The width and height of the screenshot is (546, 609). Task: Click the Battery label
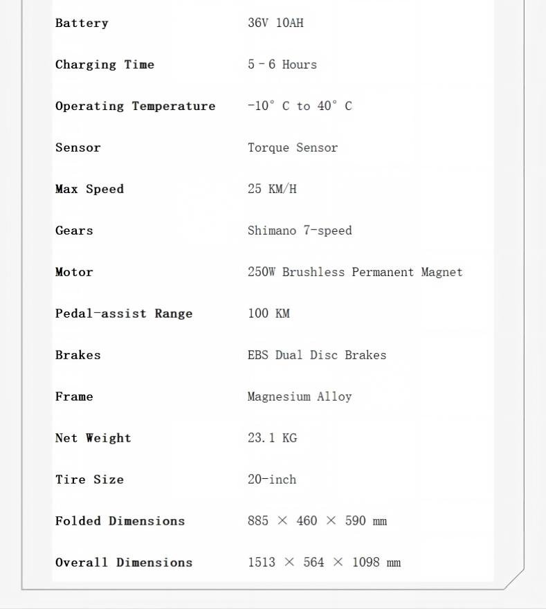point(82,24)
